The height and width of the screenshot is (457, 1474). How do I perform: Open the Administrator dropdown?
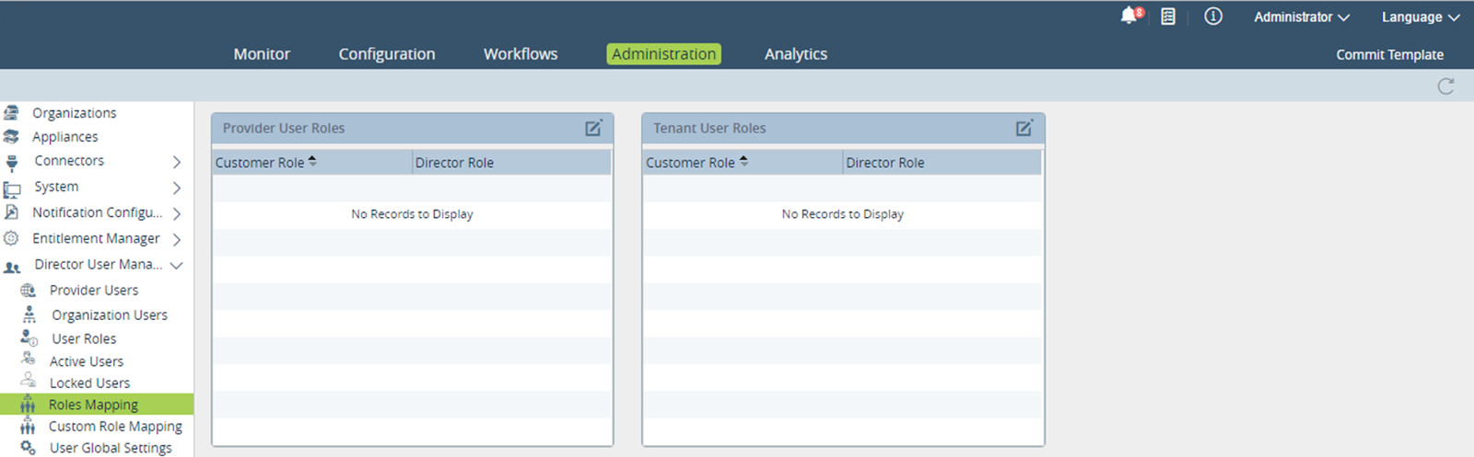point(1301,17)
